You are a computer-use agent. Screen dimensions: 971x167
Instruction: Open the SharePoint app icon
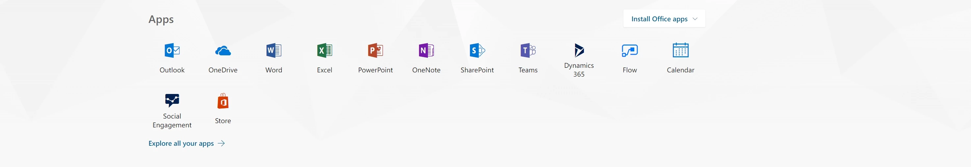[x=477, y=50]
